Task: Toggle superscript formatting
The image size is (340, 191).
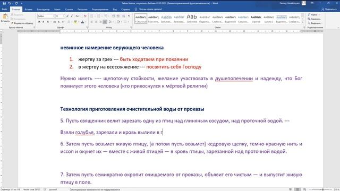Action: (x=63, y=22)
